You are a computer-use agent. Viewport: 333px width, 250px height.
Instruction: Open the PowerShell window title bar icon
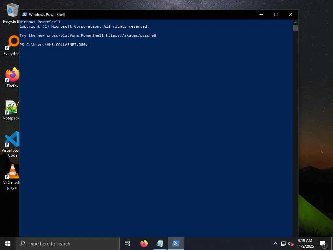pyautogui.click(x=25, y=14)
